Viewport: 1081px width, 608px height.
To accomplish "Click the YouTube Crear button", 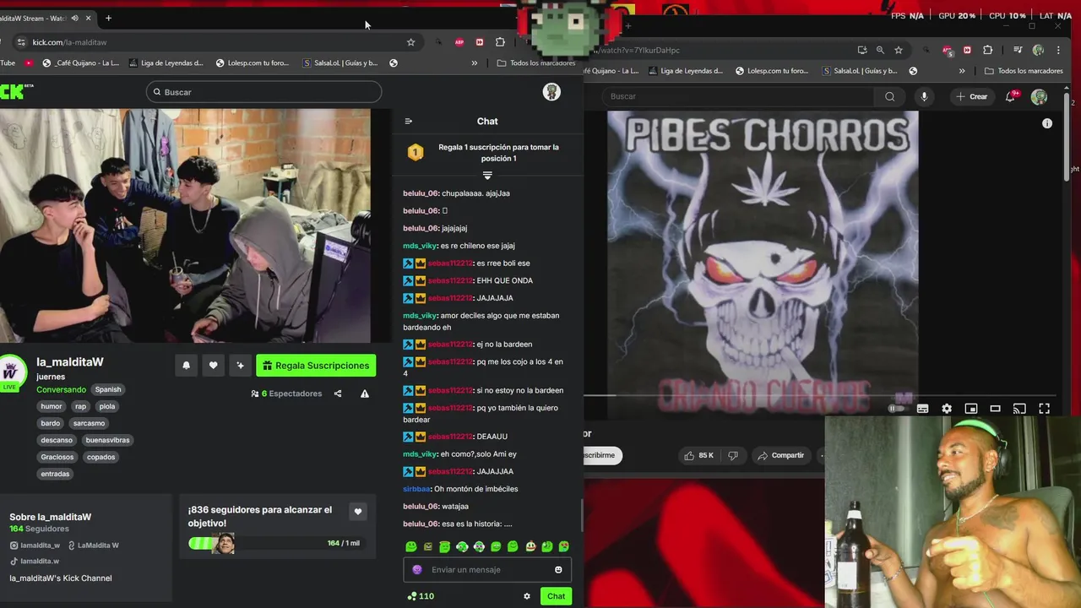I will (x=971, y=96).
